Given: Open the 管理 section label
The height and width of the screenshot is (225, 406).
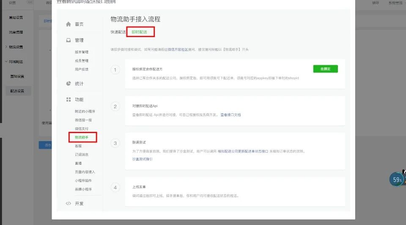Looking at the screenshot, I should click(x=79, y=40).
